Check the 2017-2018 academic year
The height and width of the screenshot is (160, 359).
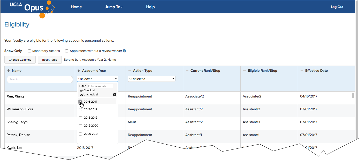point(80,110)
